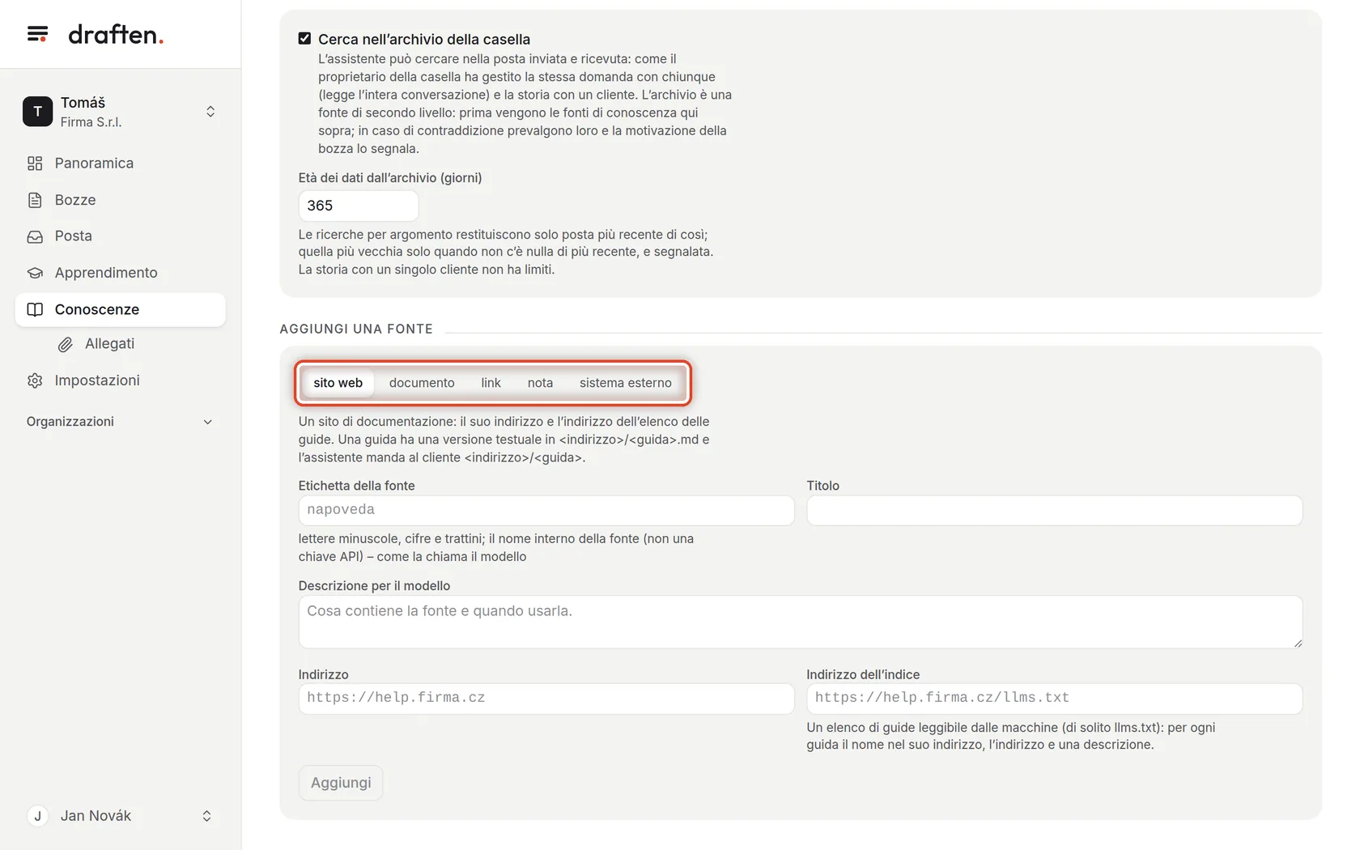Open the Jan Novák user menu

pos(120,816)
